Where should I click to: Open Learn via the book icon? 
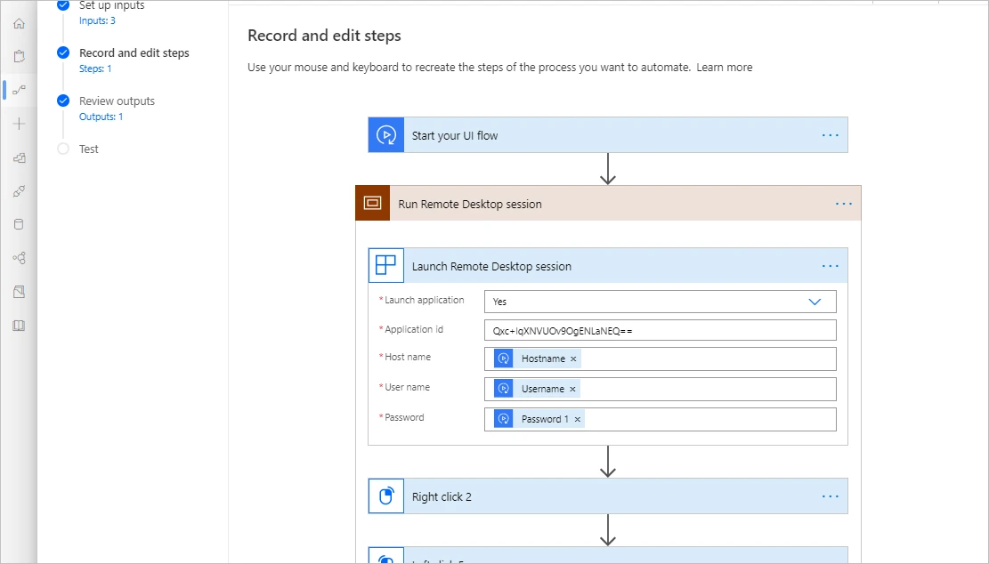coord(18,325)
